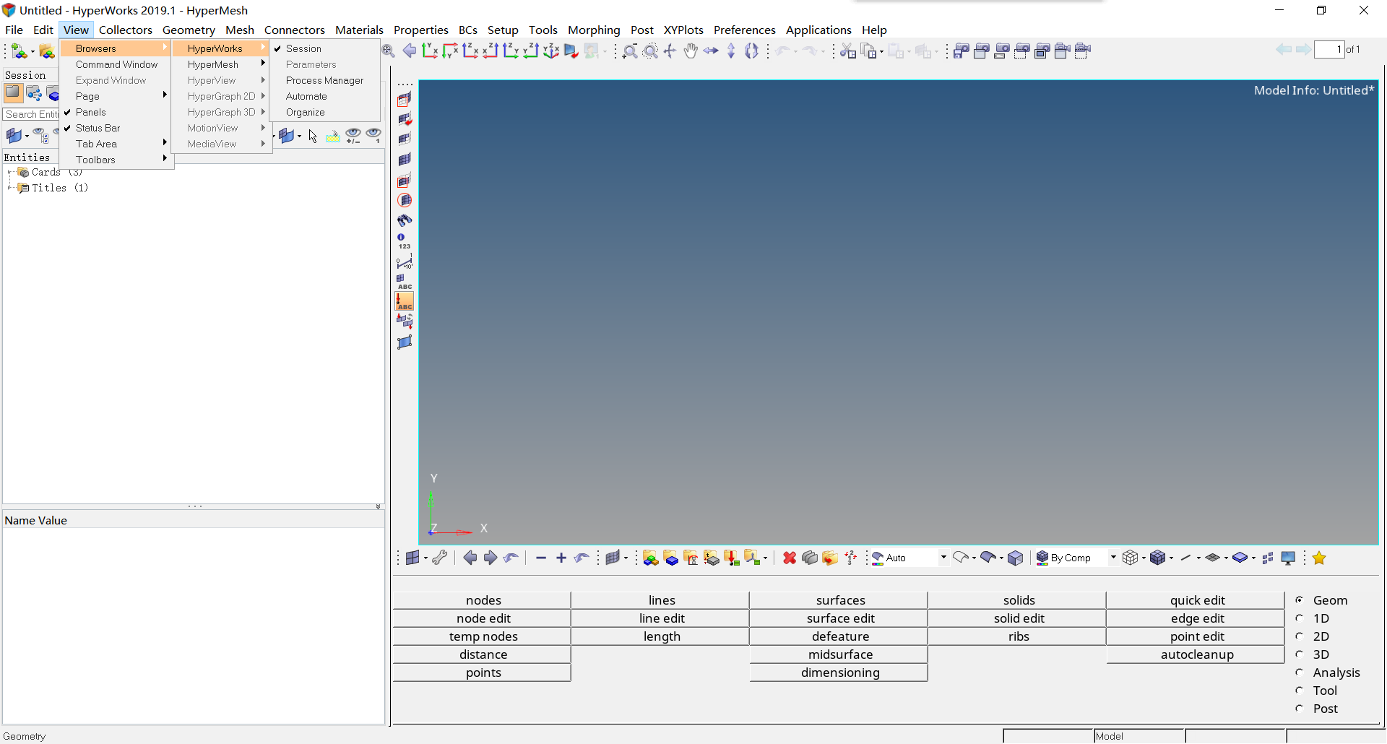This screenshot has height=744, width=1387.
Task: Open the Toolbars submenu
Action: pos(116,160)
